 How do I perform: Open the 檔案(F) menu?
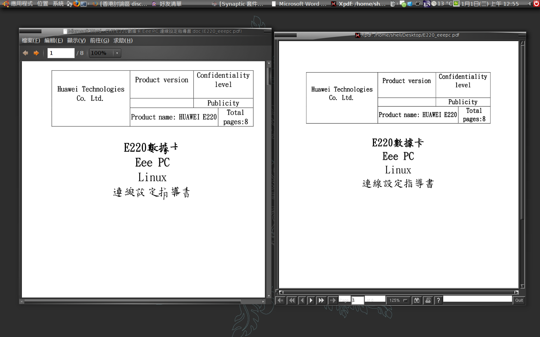tap(31, 40)
